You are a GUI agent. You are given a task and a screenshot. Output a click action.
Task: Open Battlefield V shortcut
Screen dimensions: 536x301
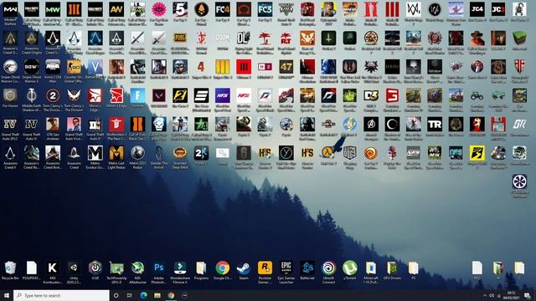95,67
